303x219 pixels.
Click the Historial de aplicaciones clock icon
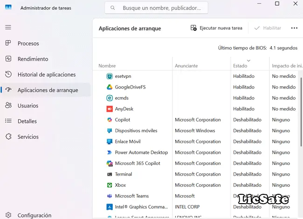8,74
